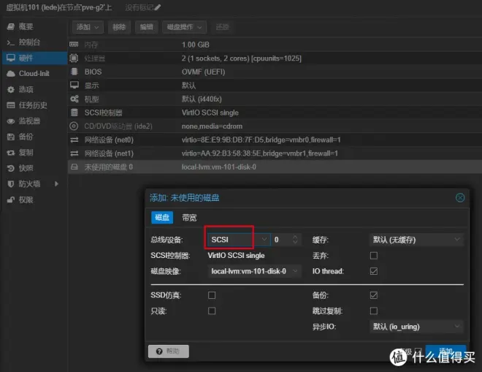
Task: Click the Cloud-Init cloud icon
Action: click(x=11, y=74)
